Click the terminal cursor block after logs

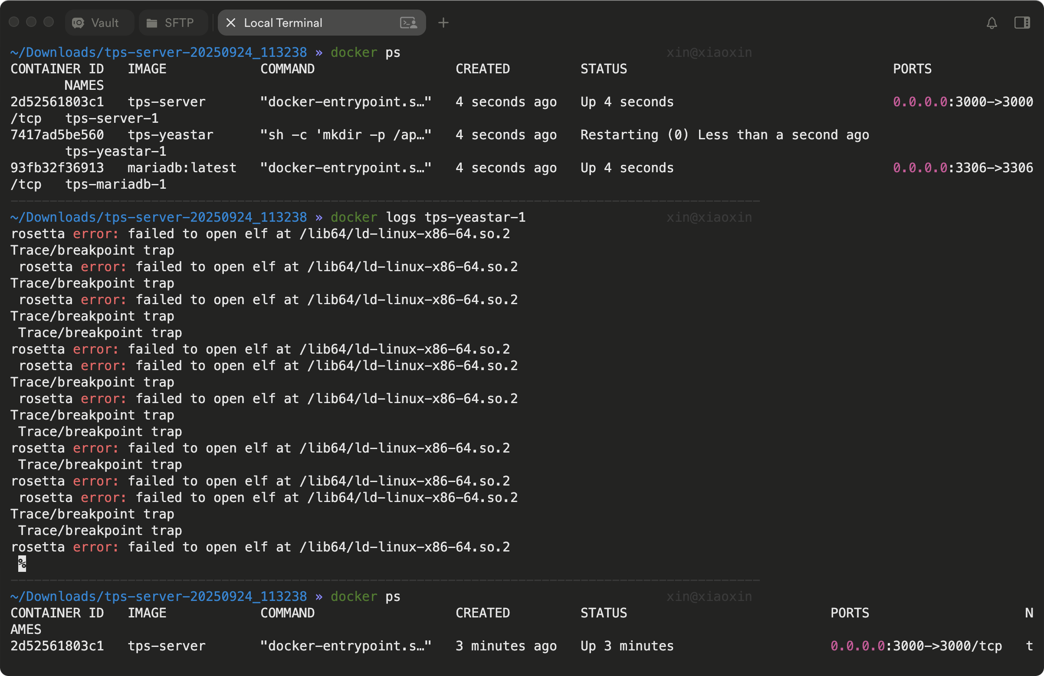point(22,564)
